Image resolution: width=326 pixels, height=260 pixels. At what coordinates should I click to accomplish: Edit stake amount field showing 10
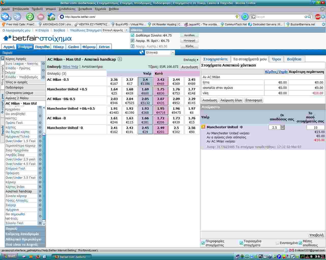[316, 127]
